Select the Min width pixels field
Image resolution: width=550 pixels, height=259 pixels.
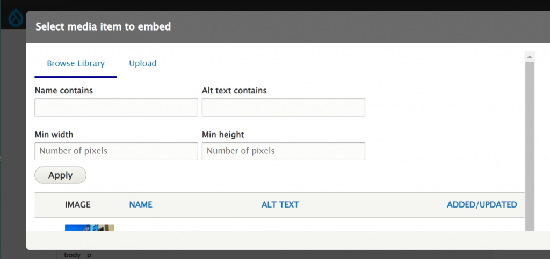click(x=116, y=151)
